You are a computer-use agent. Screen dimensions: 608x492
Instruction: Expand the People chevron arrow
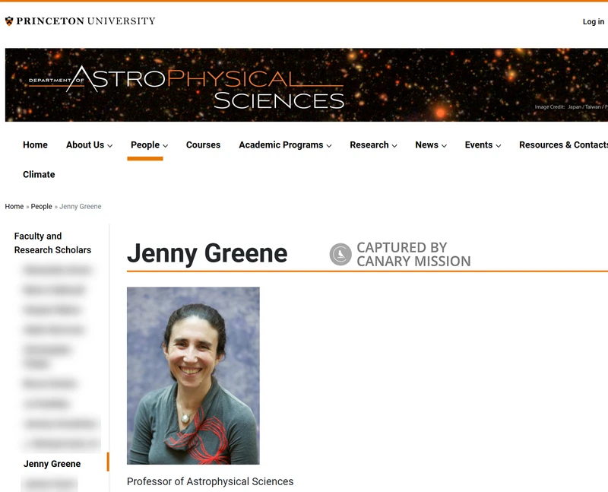point(165,146)
